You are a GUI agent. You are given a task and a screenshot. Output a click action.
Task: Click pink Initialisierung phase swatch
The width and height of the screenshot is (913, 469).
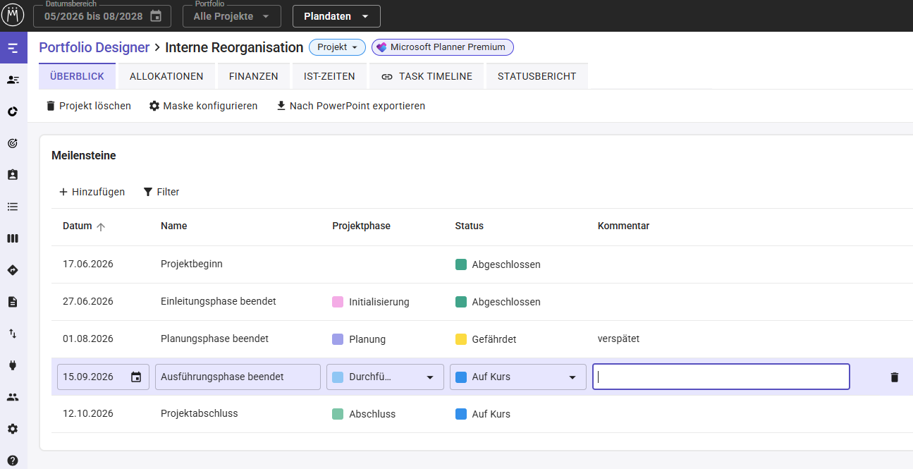[x=338, y=302]
